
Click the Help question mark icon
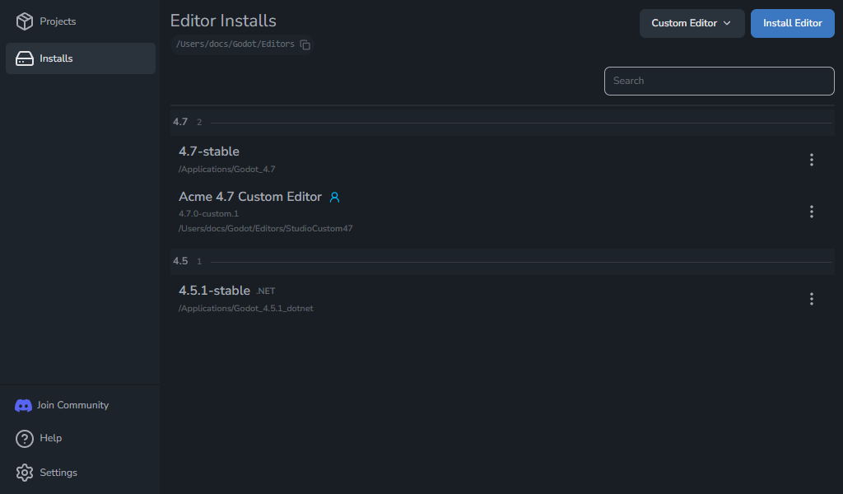24,439
